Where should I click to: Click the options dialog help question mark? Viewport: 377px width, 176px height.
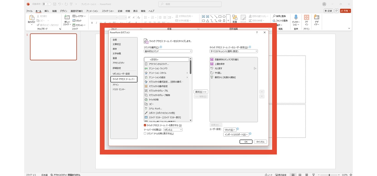point(257,32)
